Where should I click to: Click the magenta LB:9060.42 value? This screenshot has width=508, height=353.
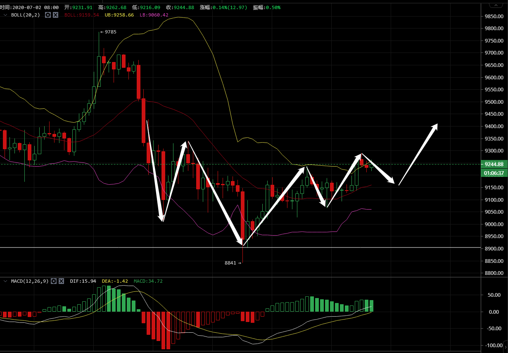pyautogui.click(x=154, y=15)
